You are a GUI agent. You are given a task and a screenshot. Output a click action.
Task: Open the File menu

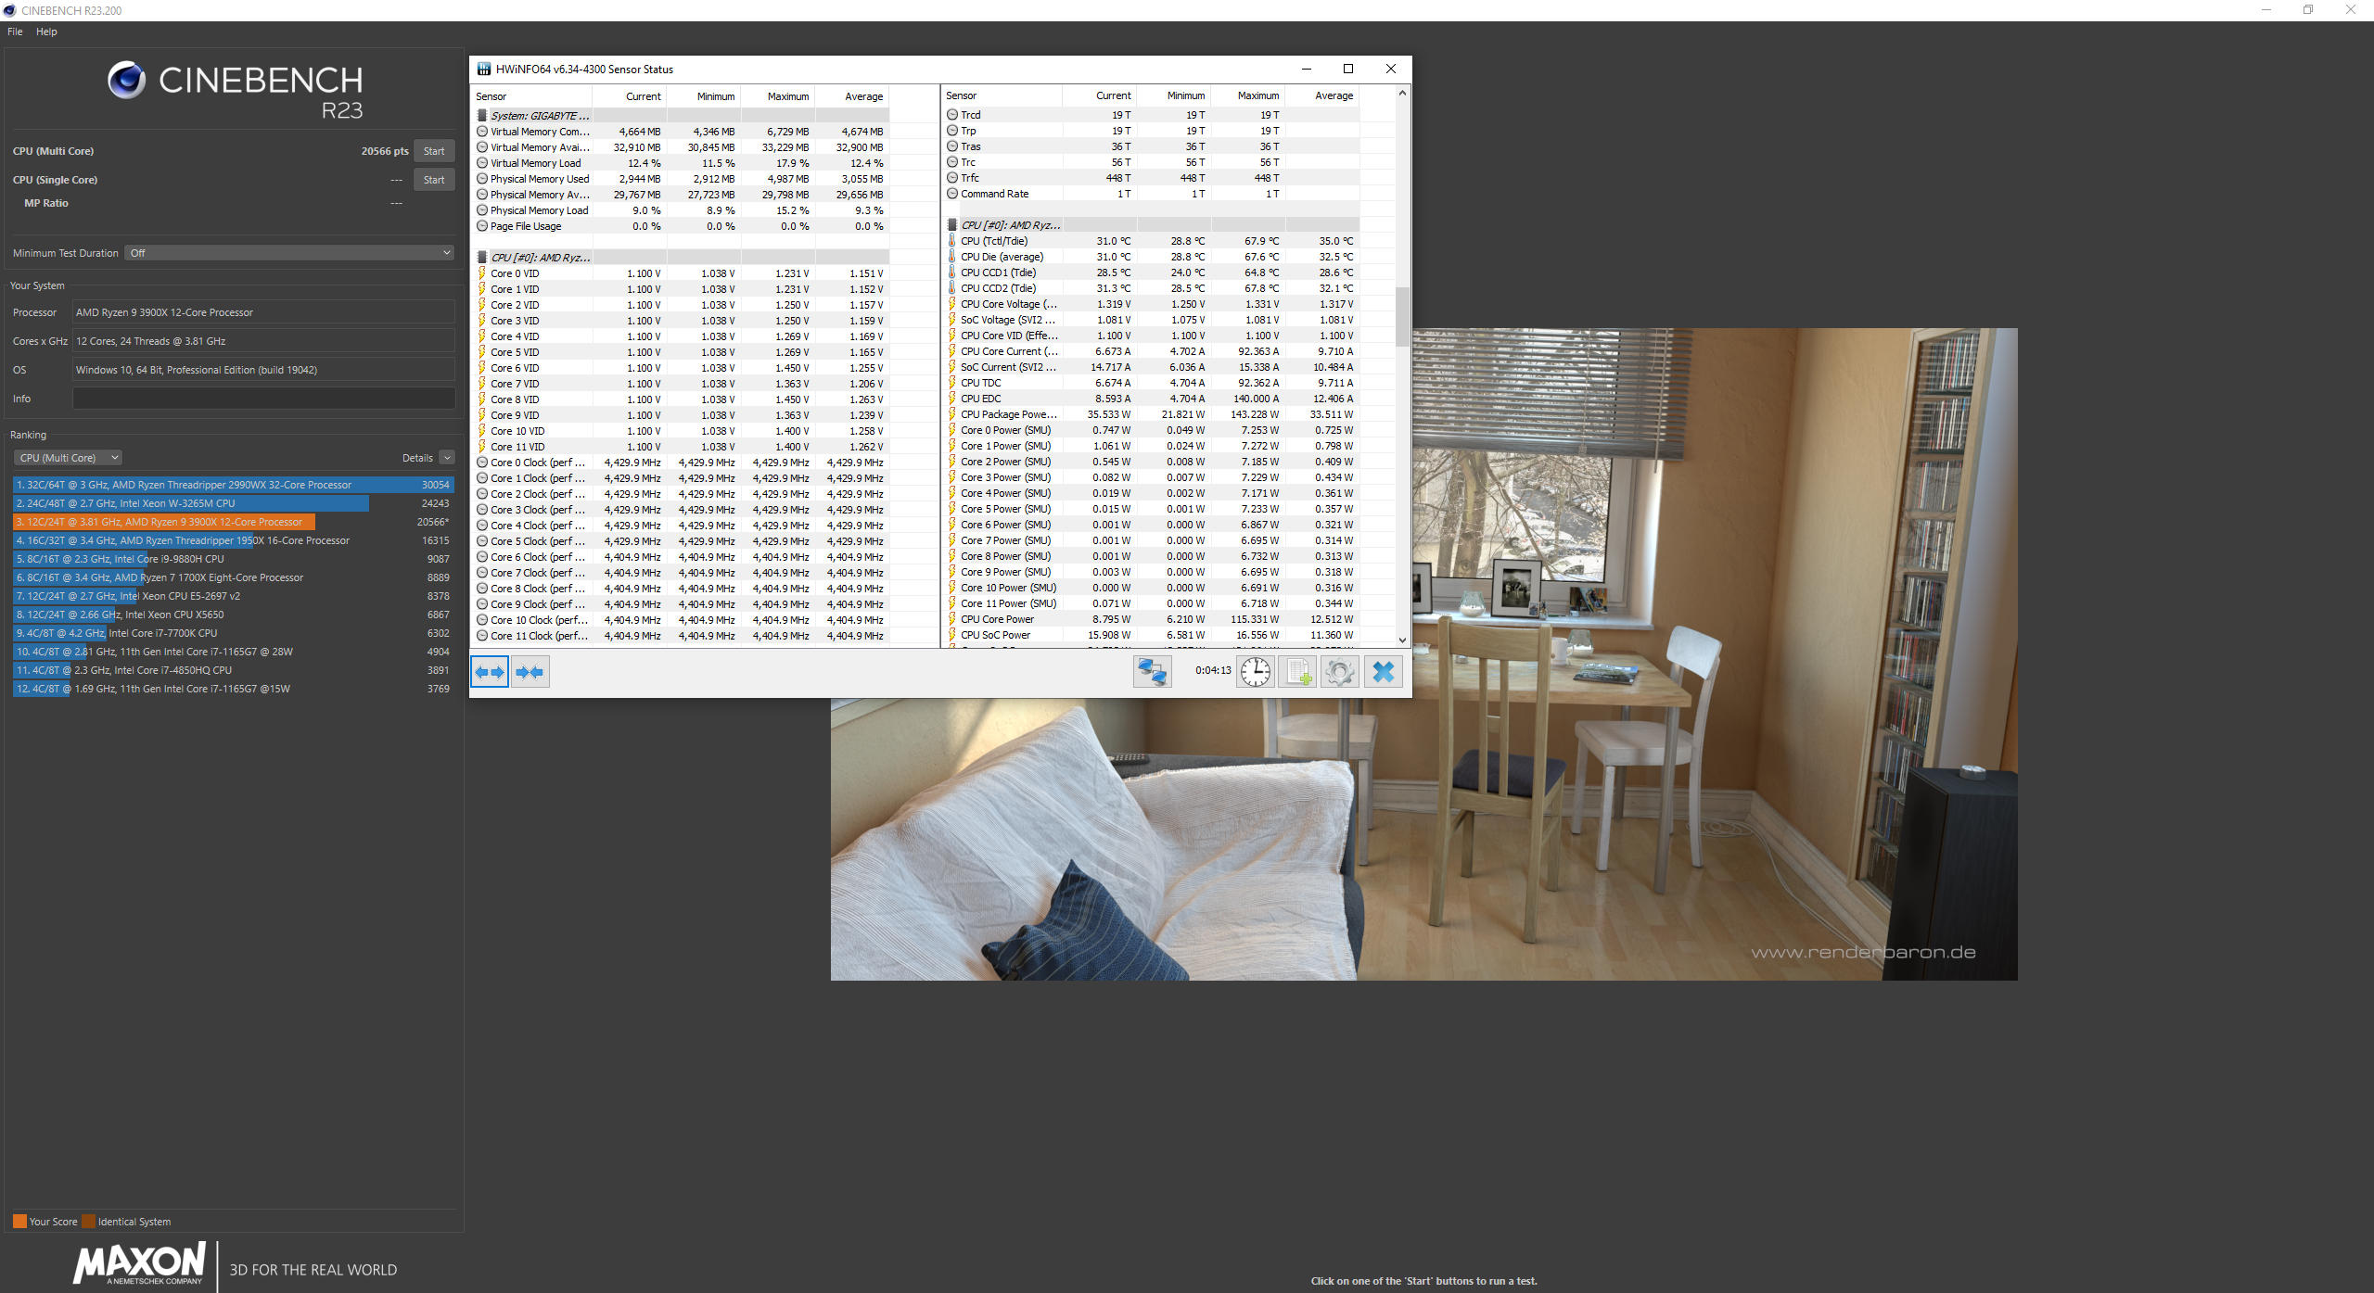coord(15,32)
